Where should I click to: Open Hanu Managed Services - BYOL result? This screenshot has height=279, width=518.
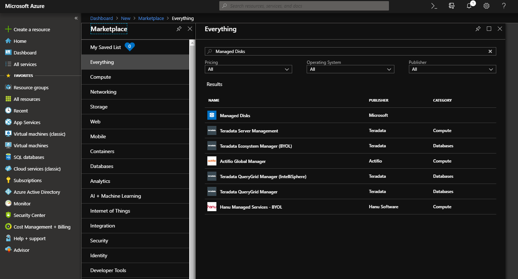click(x=351, y=207)
